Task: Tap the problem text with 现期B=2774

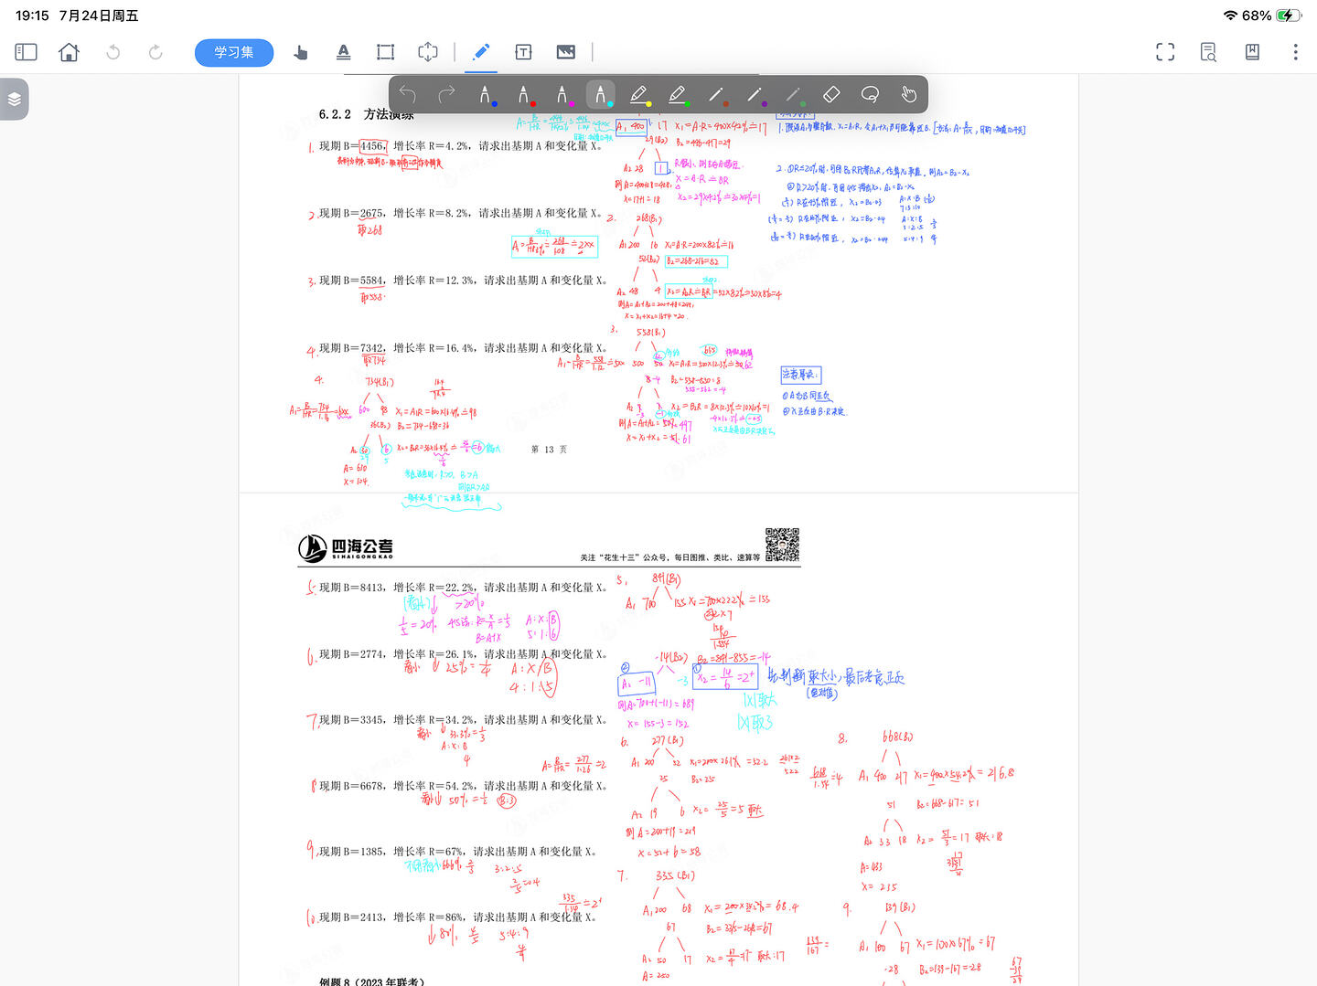Action: 463,654
